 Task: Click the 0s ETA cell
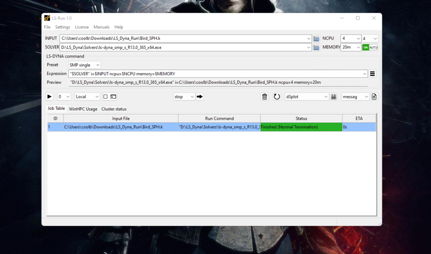359,127
